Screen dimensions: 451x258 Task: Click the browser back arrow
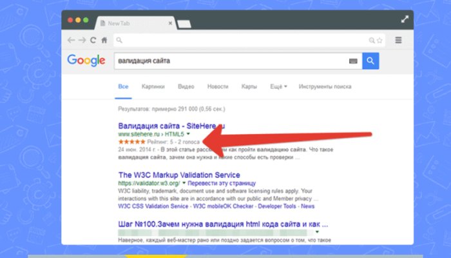[71, 40]
